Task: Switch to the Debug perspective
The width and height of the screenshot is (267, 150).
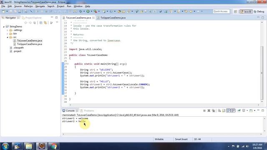Action: point(259,12)
